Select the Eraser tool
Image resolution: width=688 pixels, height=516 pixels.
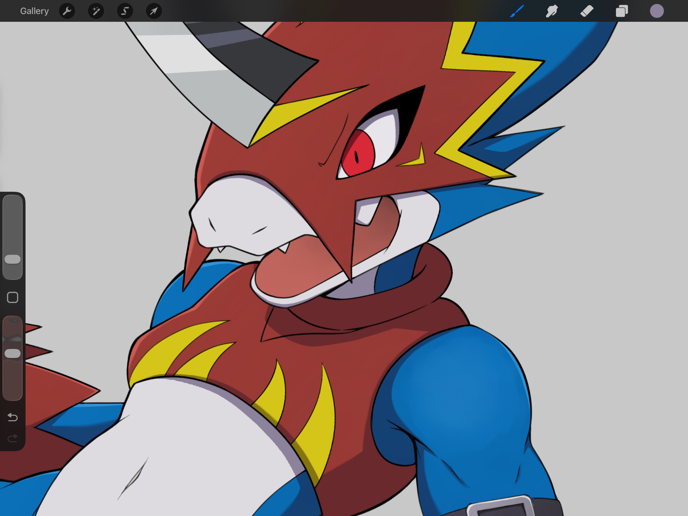click(587, 11)
